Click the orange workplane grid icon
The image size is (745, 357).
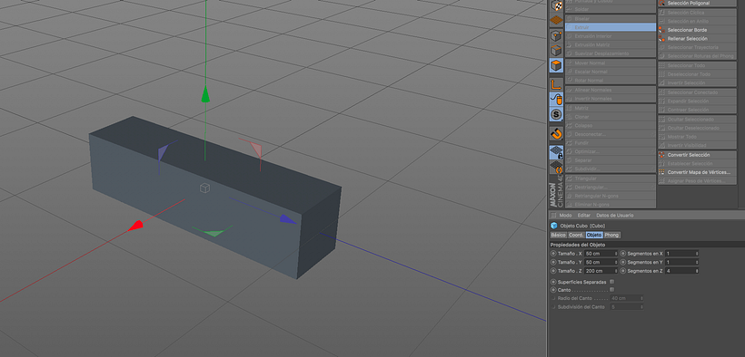pyautogui.click(x=556, y=20)
